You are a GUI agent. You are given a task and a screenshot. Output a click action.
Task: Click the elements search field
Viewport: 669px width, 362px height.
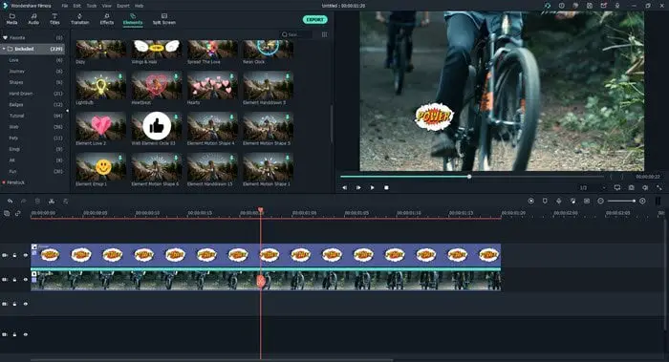point(296,34)
